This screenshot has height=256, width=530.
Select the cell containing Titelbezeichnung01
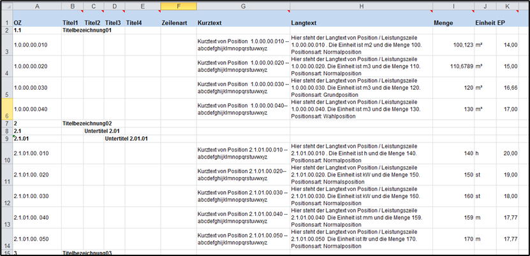pyautogui.click(x=86, y=30)
